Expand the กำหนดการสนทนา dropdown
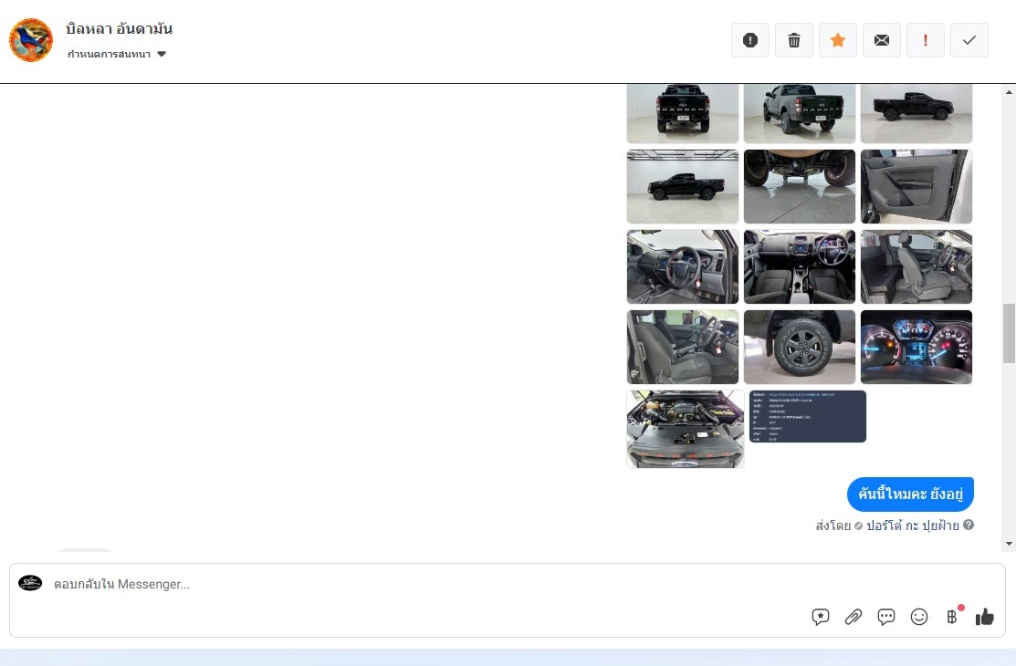The image size is (1016, 666). click(117, 54)
